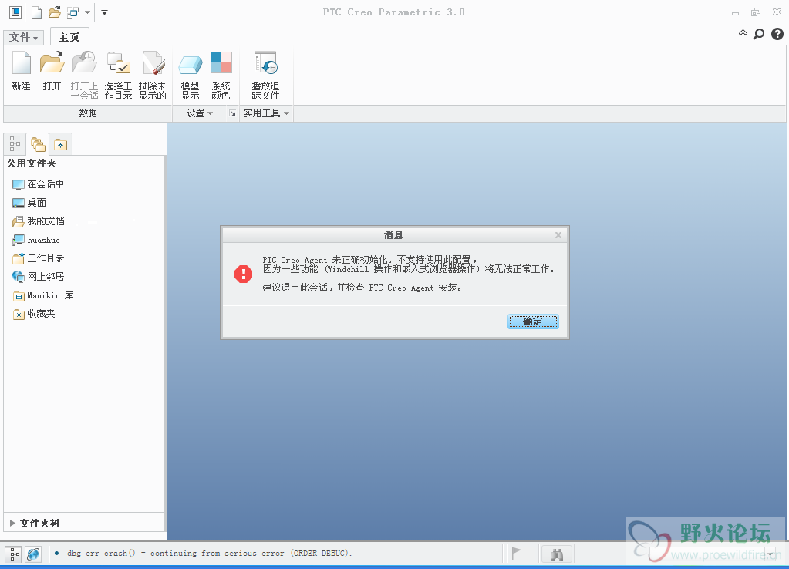
Task: Switch to the folder browser navigator tab
Action: pyautogui.click(x=38, y=144)
